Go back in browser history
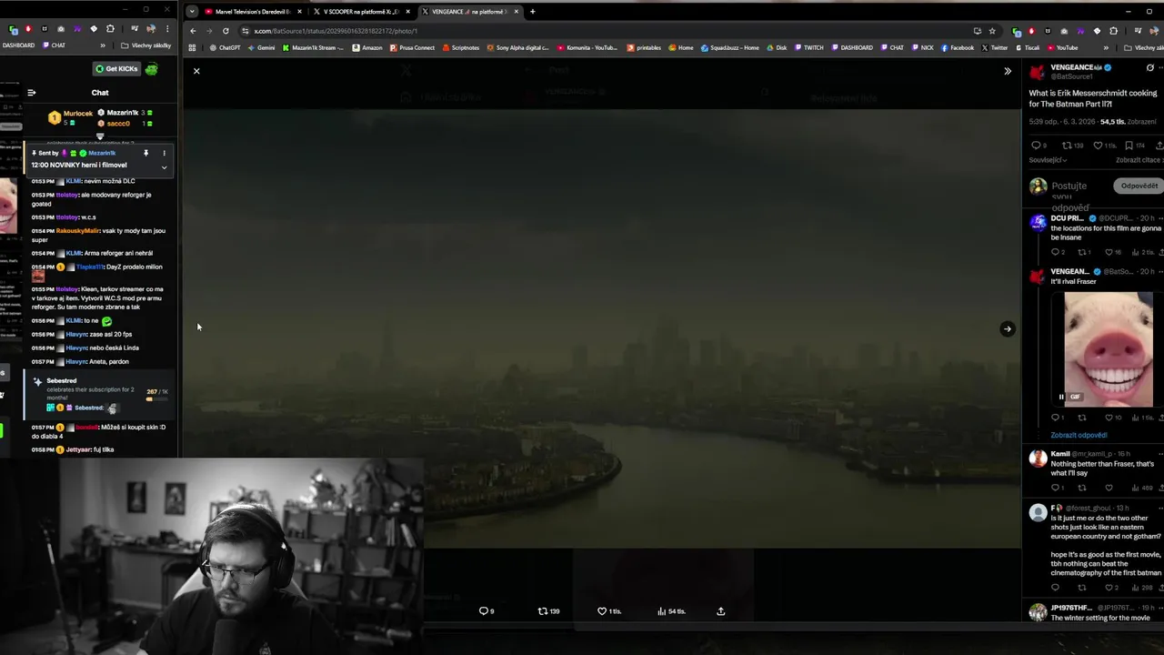Screen dimensions: 1164x655 click(x=193, y=31)
